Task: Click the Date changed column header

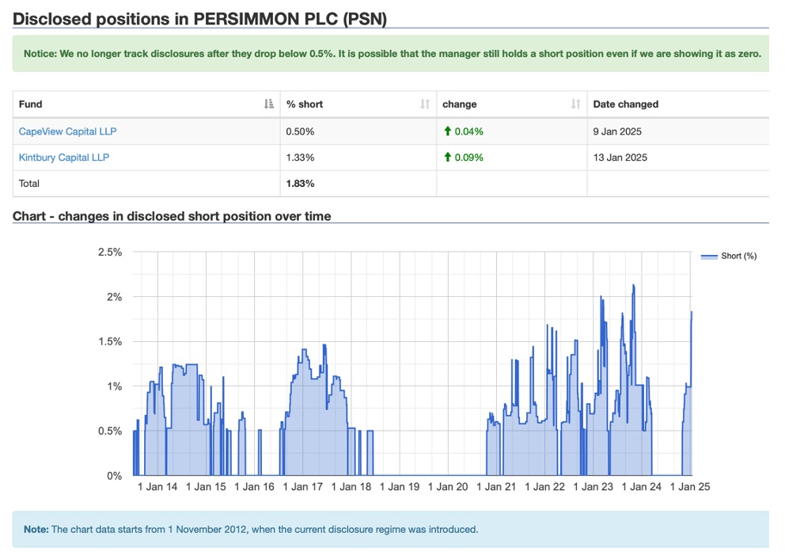Action: (x=678, y=105)
